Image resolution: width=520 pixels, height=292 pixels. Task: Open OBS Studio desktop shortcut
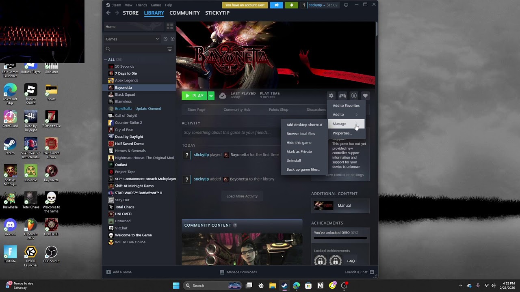click(51, 254)
